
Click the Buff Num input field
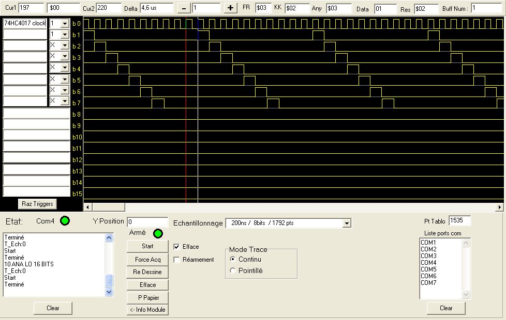(486, 8)
